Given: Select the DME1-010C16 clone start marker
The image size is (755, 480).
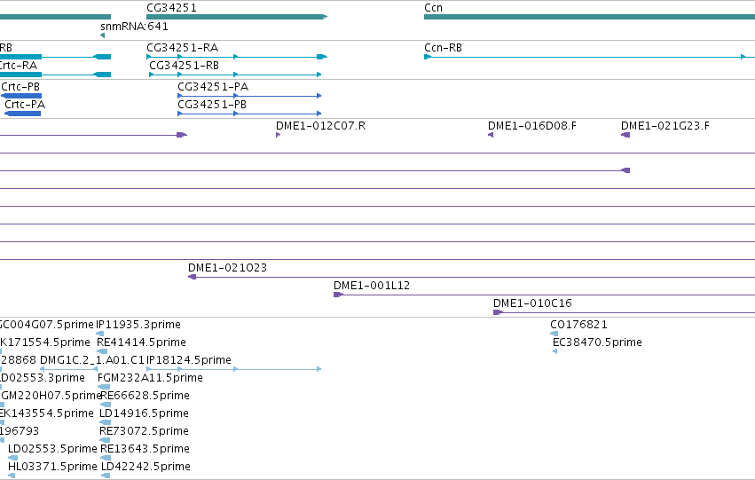Looking at the screenshot, I should click(x=499, y=312).
